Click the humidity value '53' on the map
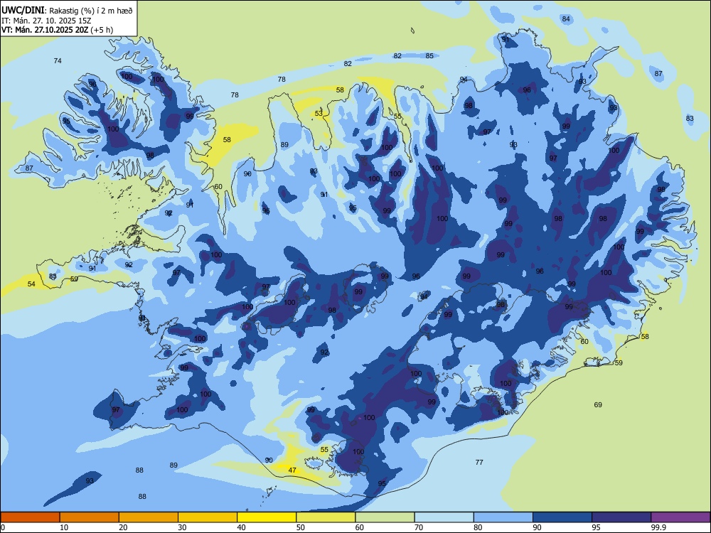This screenshot has width=711, height=533. (319, 113)
